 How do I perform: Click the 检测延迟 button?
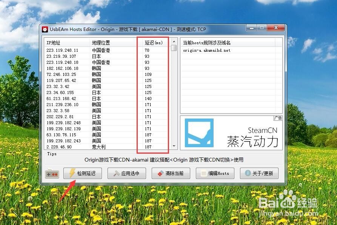click(83, 173)
